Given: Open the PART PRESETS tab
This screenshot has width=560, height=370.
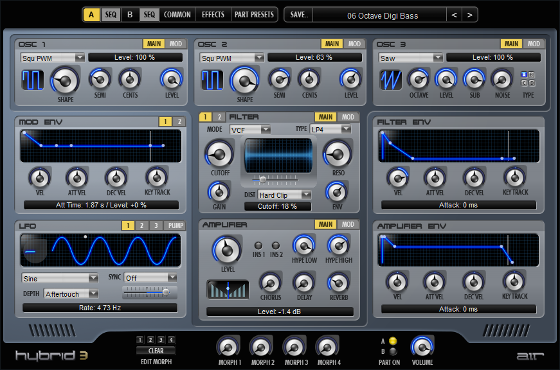Looking at the screenshot, I should tap(254, 15).
